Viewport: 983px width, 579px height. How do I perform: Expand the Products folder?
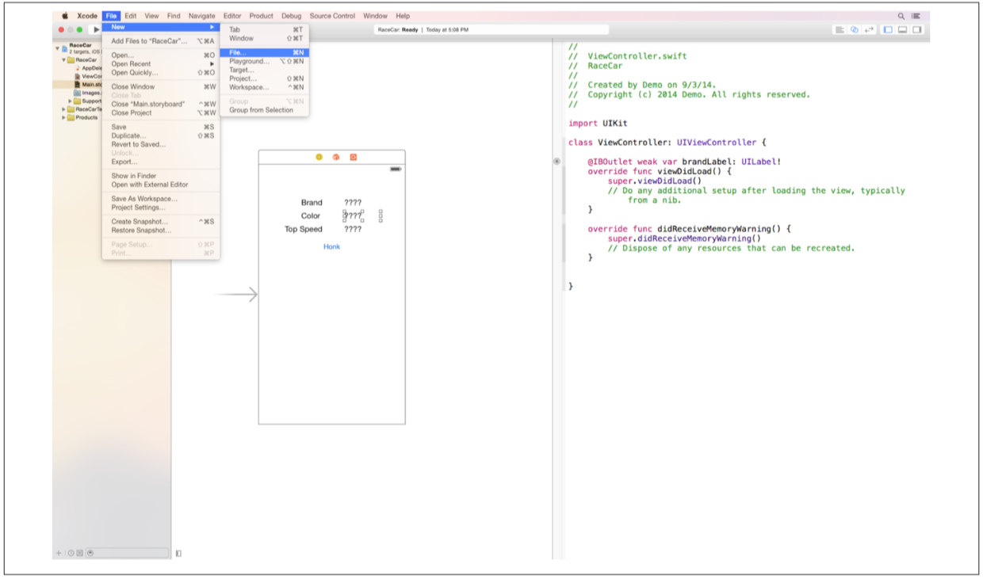[63, 117]
